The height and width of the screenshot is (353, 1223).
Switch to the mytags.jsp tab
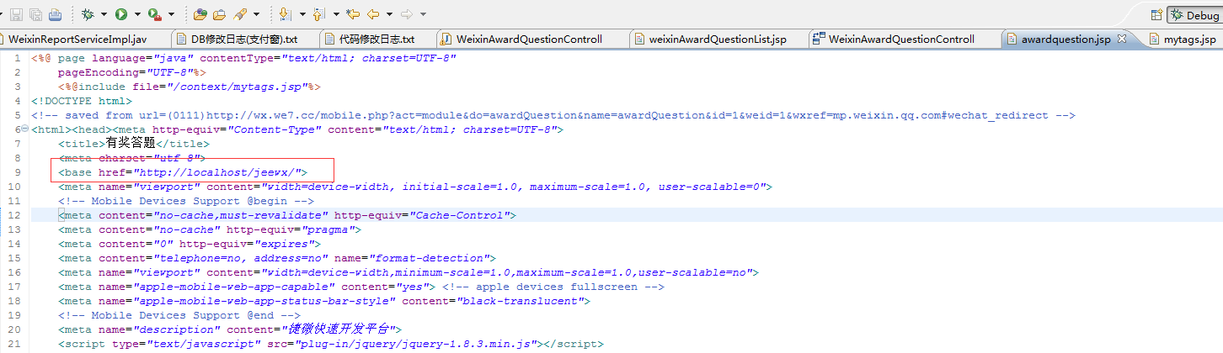(1189, 39)
